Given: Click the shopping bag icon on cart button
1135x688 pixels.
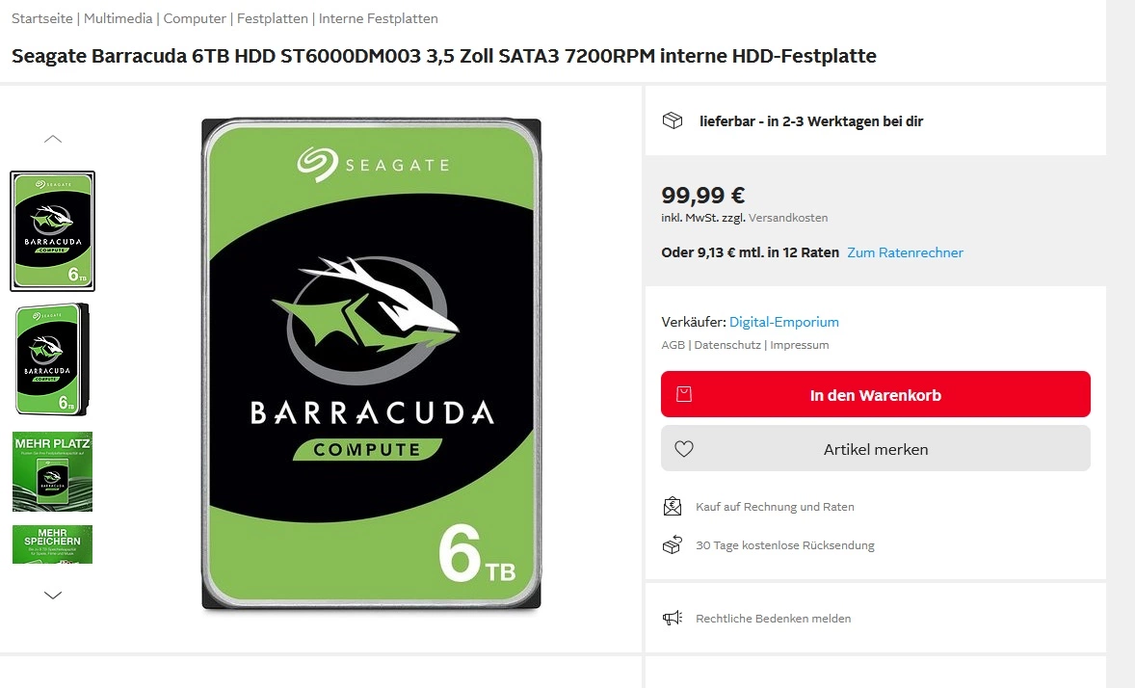Looking at the screenshot, I should tap(684, 394).
